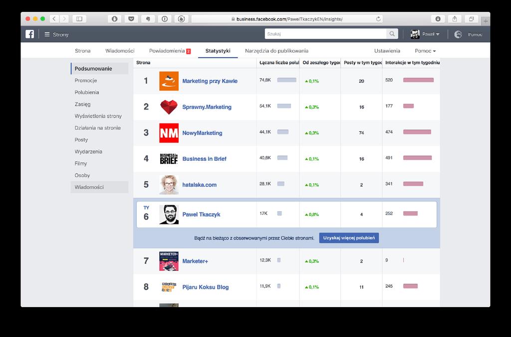
Task: Click the 520 interactions value
Action: click(x=389, y=80)
